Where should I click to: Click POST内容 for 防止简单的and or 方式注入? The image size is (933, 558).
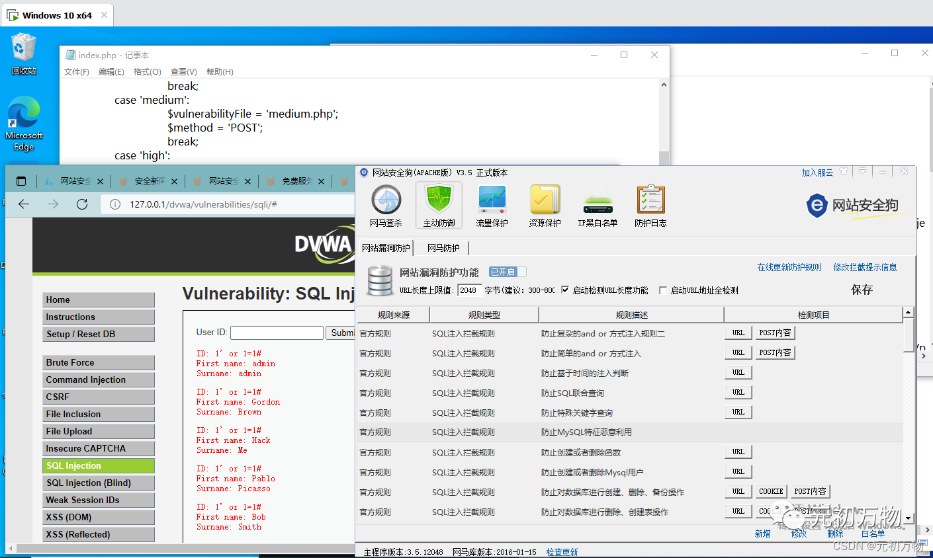pyautogui.click(x=775, y=352)
